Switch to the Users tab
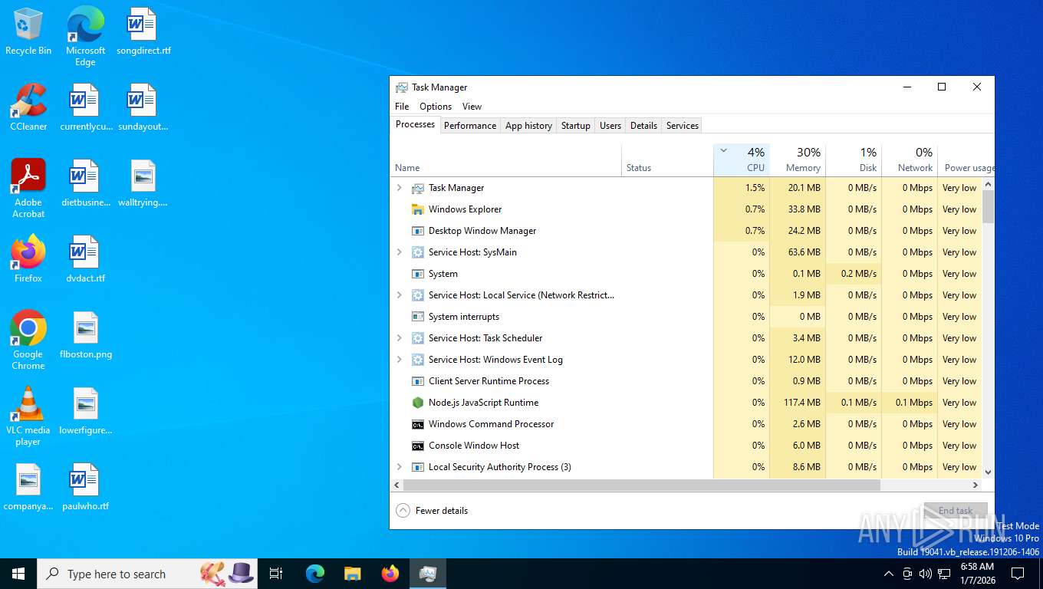Image resolution: width=1043 pixels, height=589 pixels. pyautogui.click(x=610, y=126)
